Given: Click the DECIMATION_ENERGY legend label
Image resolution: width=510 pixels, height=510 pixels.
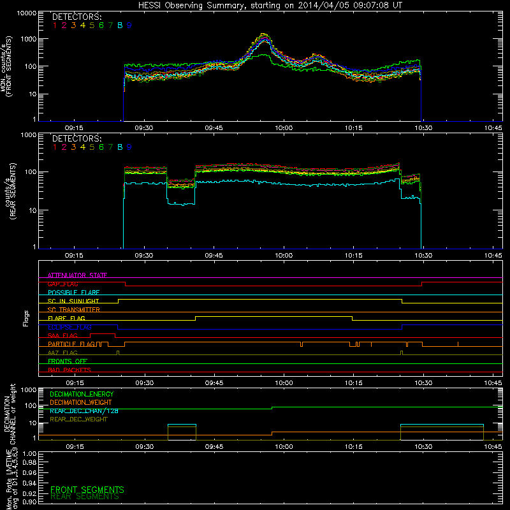Looking at the screenshot, I should coord(82,394).
